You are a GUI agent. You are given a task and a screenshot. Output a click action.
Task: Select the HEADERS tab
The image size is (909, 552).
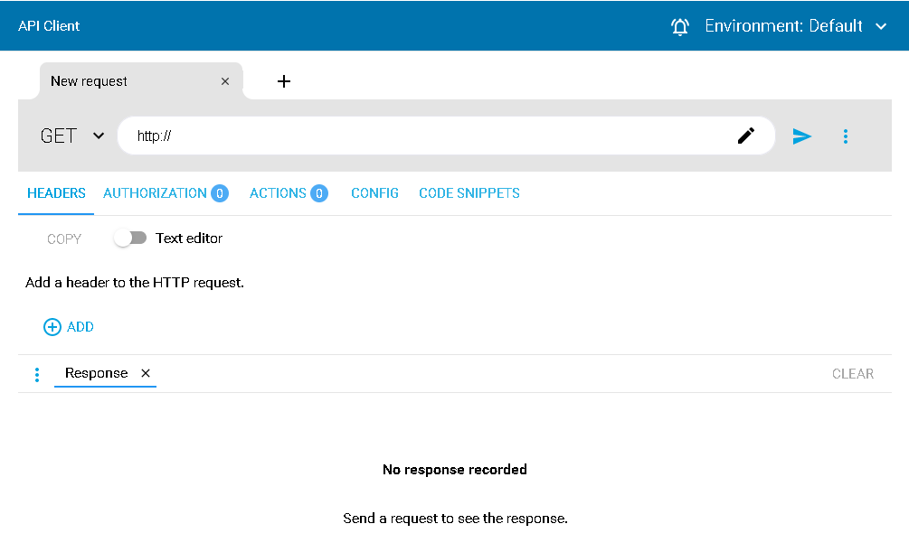56,193
